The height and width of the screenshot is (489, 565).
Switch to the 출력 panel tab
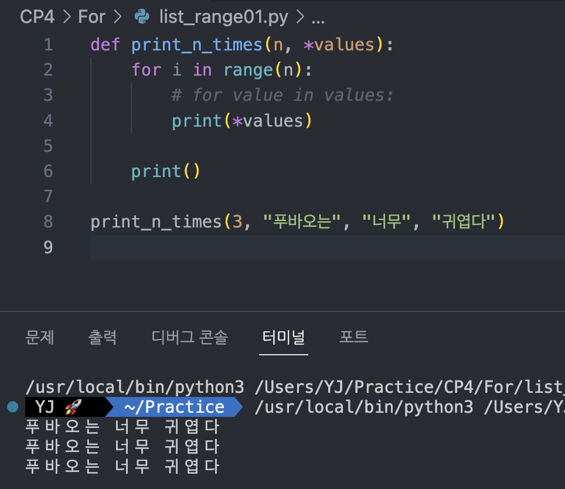[x=103, y=338]
